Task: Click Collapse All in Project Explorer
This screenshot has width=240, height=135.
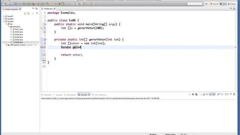Action: click(x=25, y=13)
